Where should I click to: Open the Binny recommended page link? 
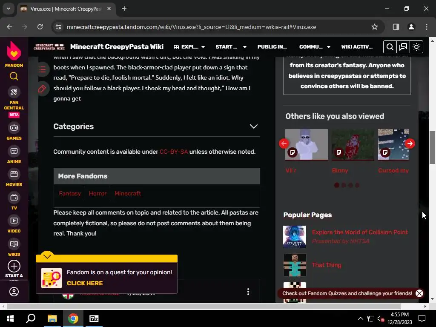coord(340,170)
